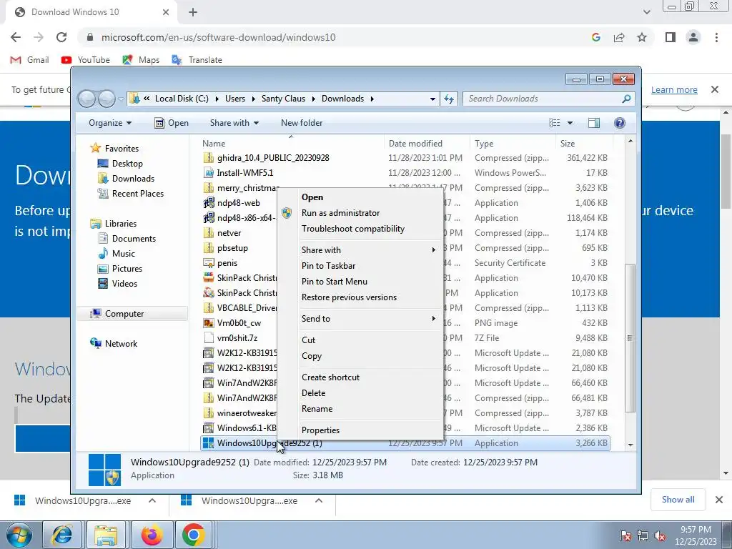732x549 pixels.
Task: Expand the Share with submenu
Action: click(x=369, y=250)
